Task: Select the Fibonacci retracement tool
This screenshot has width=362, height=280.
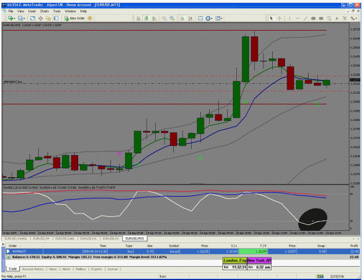Action: point(329,18)
